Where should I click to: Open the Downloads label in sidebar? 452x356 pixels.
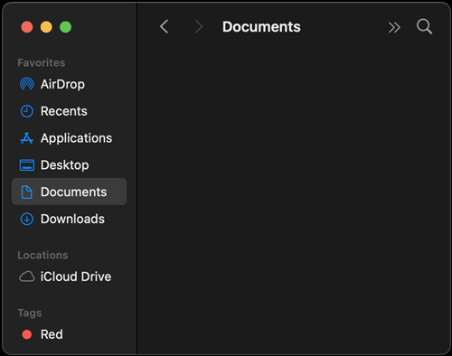coord(72,219)
